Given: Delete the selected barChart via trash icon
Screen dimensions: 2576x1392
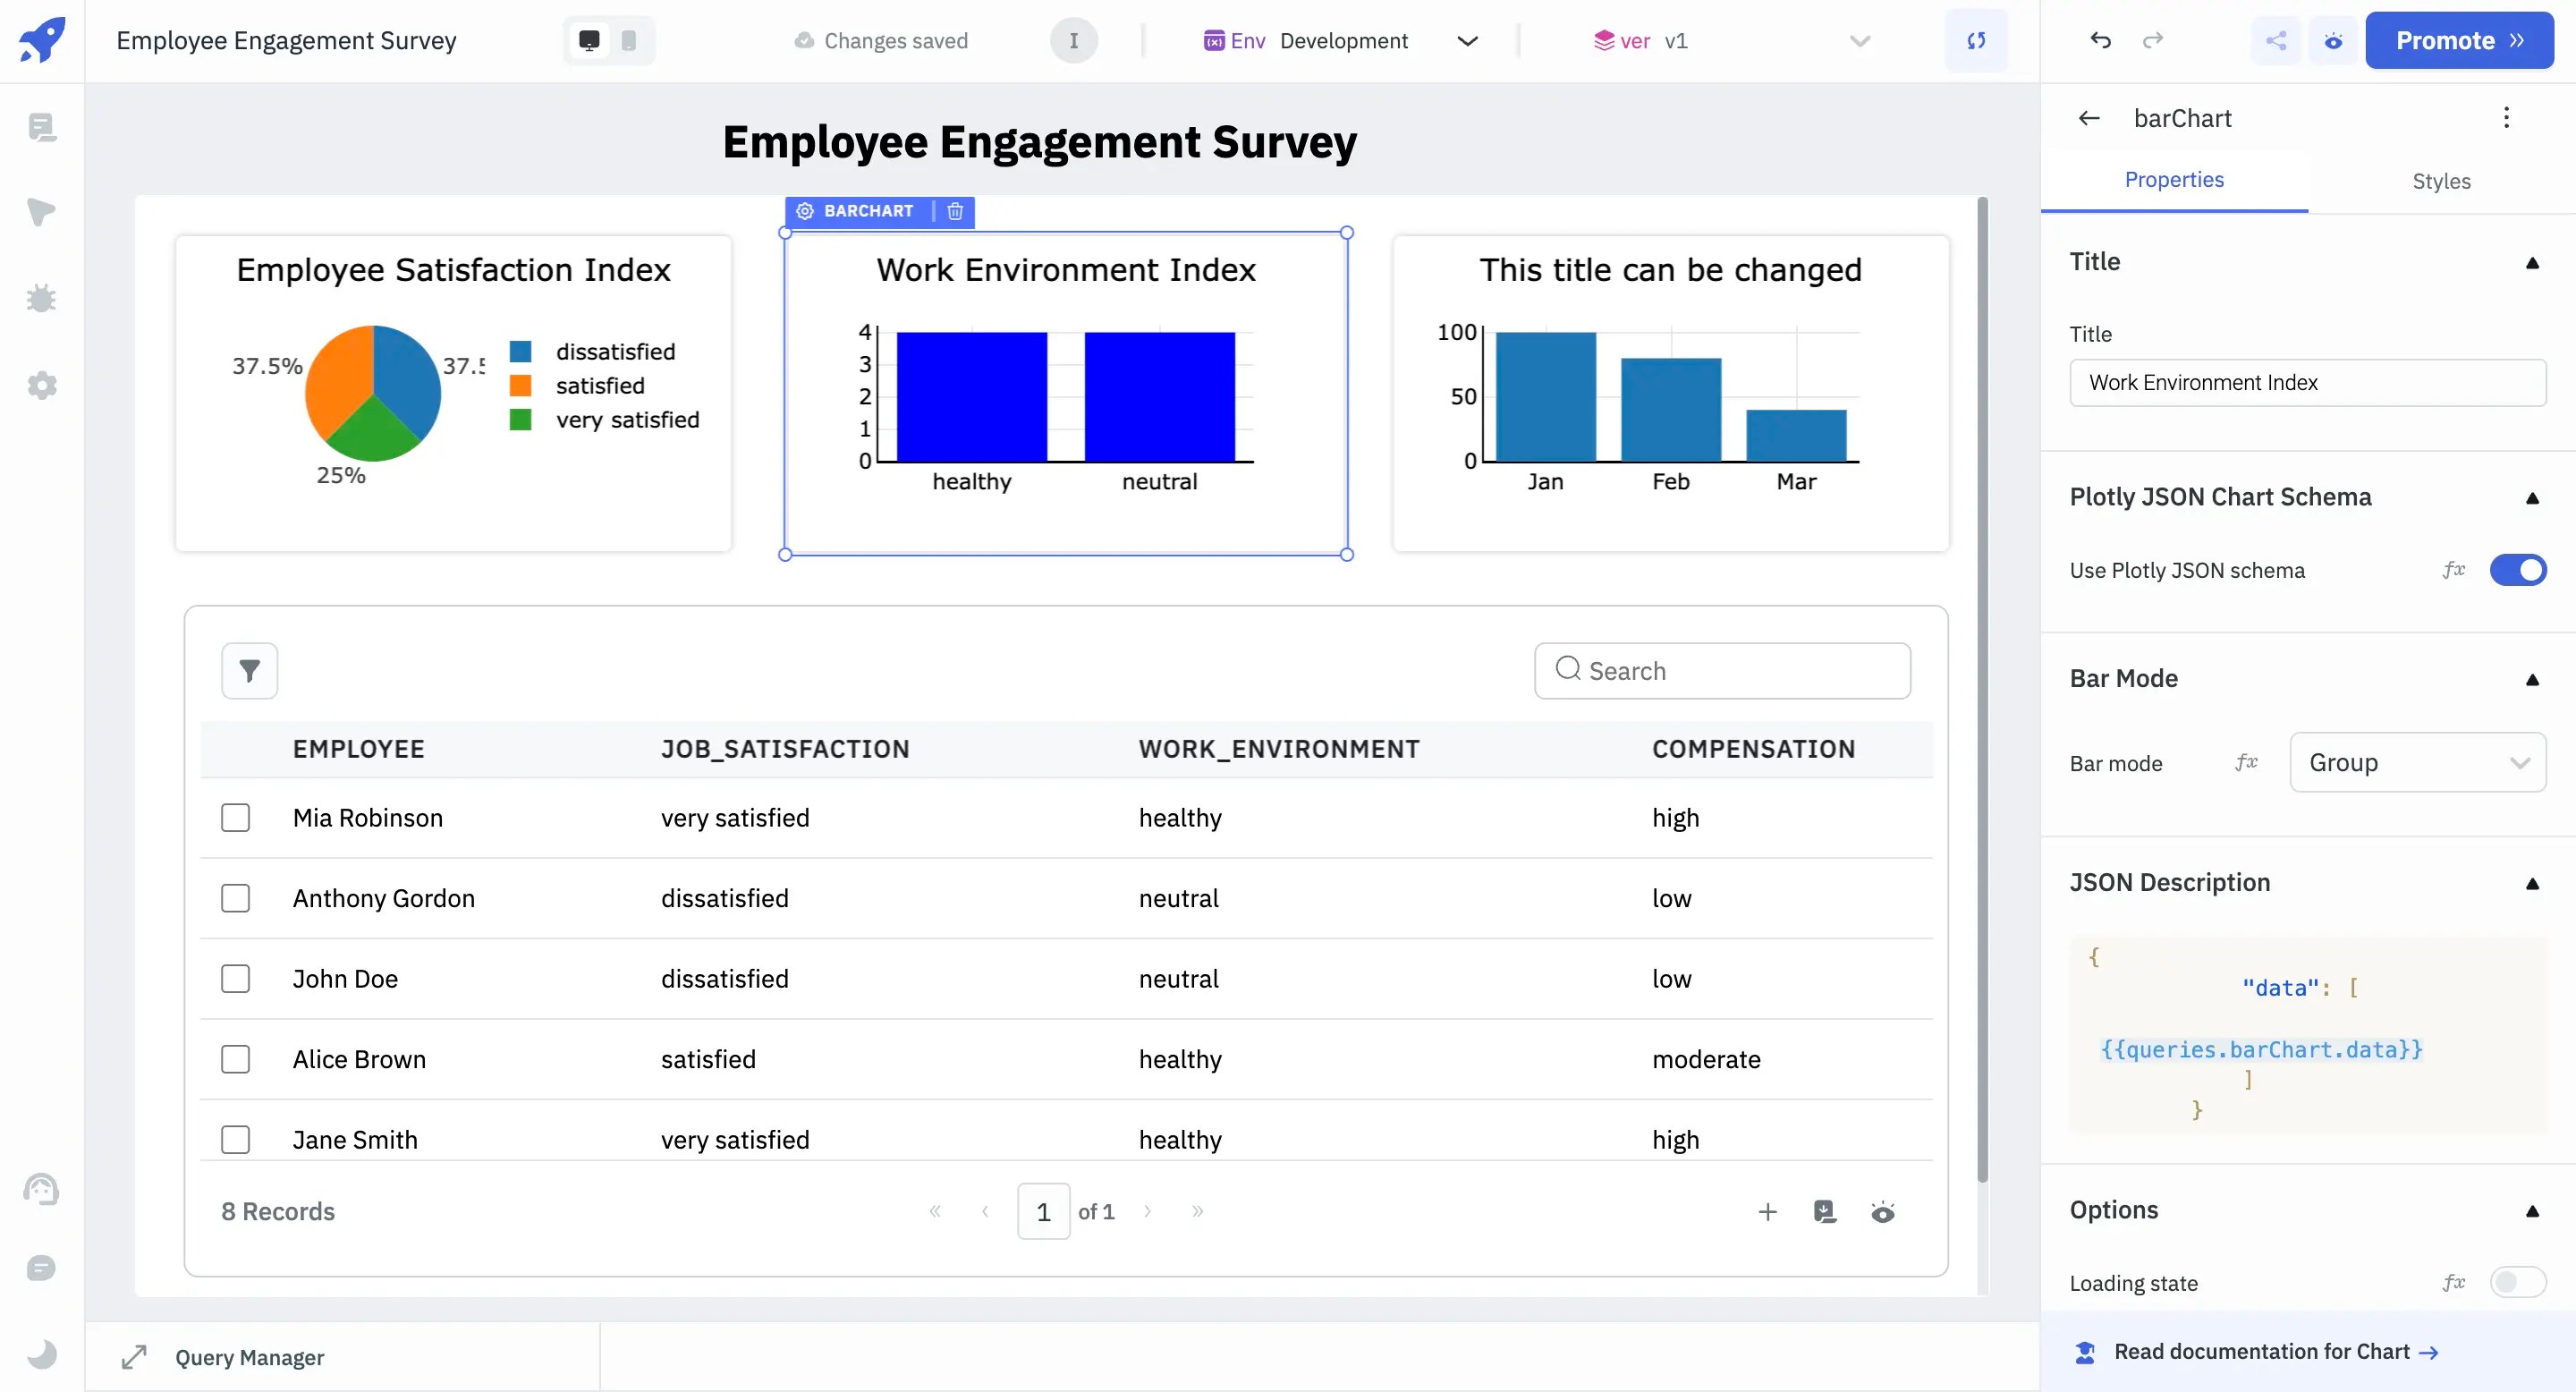Looking at the screenshot, I should click(x=954, y=212).
